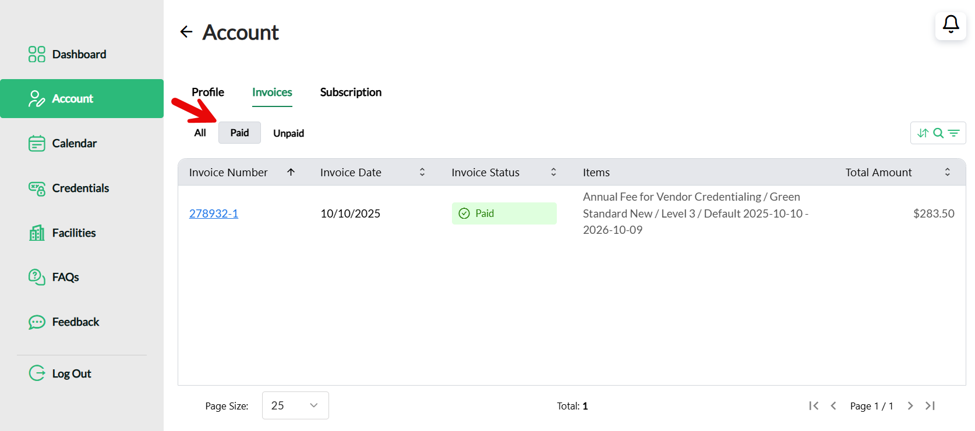Image resolution: width=975 pixels, height=431 pixels.
Task: Select the Unpaid invoice filter
Action: click(x=288, y=133)
